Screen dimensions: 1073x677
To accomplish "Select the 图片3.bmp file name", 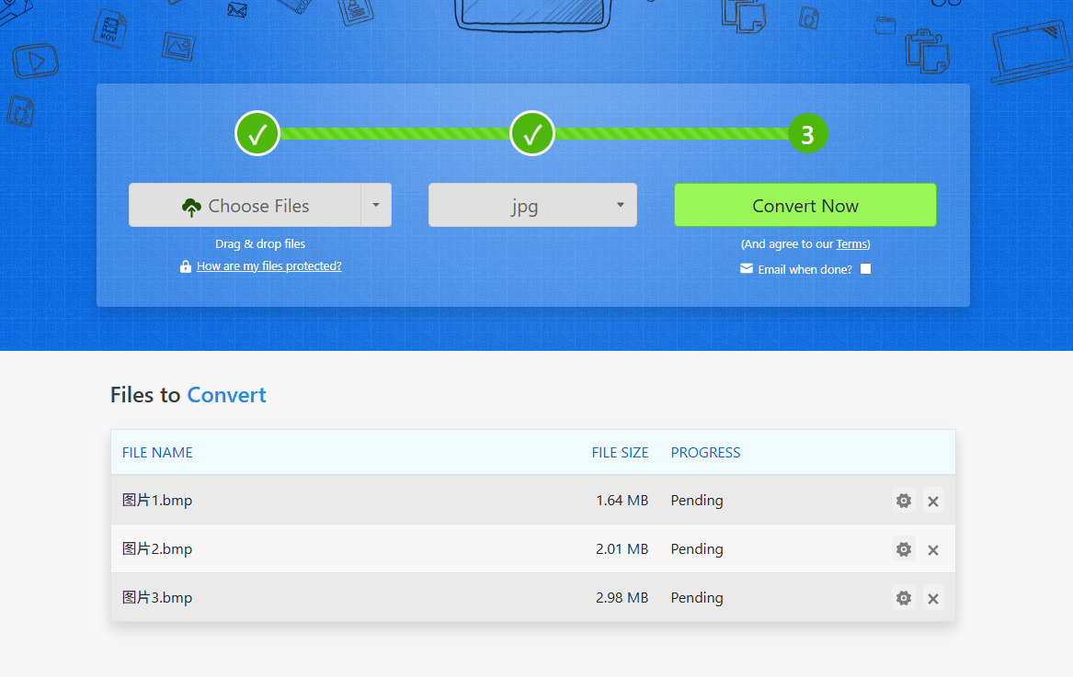I will pos(157,598).
